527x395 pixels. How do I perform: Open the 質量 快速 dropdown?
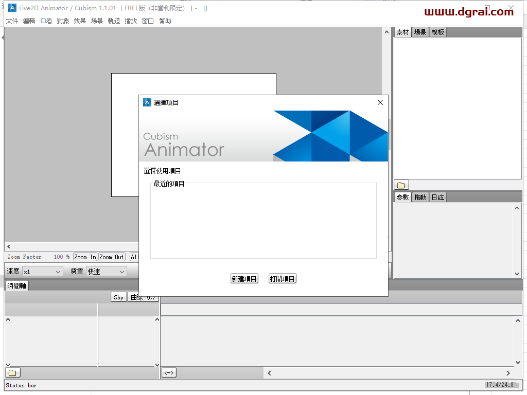(x=106, y=272)
